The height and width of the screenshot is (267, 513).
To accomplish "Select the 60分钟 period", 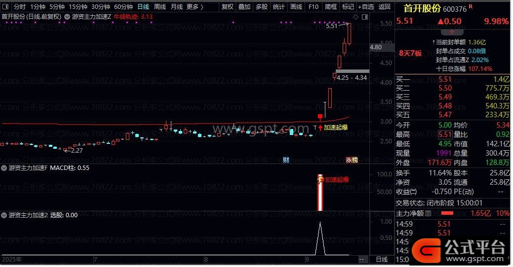I will tap(123, 6).
